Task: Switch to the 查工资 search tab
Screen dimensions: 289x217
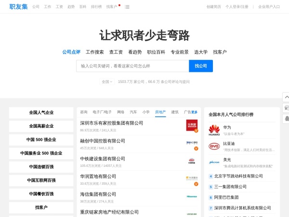Action: [x=116, y=52]
